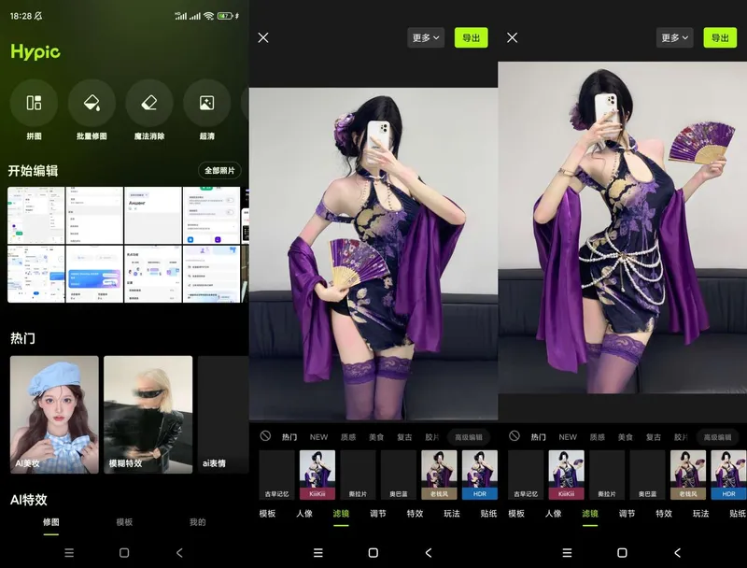
Task: Tap the no-filter circle icon in the middle editor
Action: 266,436
